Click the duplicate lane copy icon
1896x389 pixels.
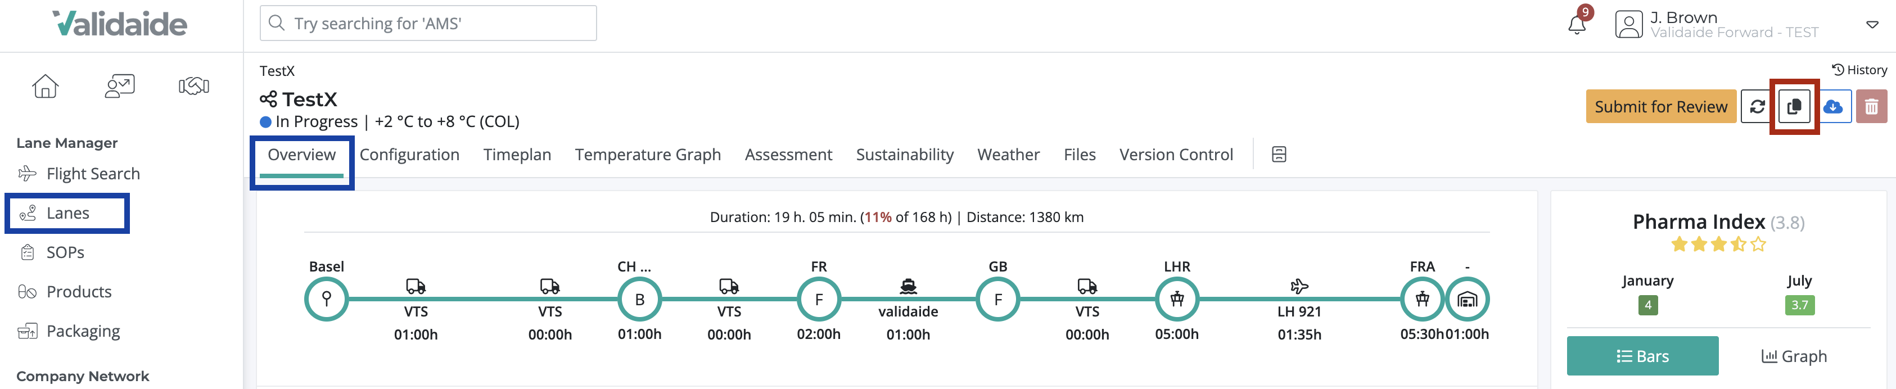coord(1794,107)
